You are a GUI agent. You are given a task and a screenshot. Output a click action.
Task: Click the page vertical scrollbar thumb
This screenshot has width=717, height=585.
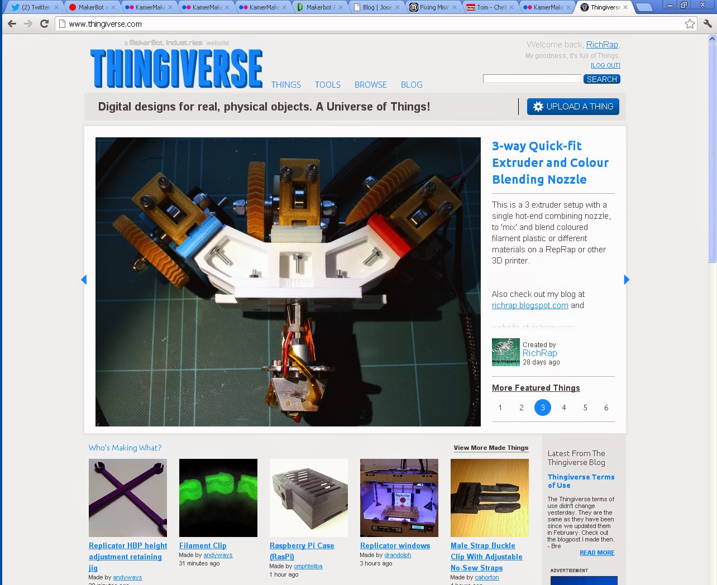[x=712, y=153]
